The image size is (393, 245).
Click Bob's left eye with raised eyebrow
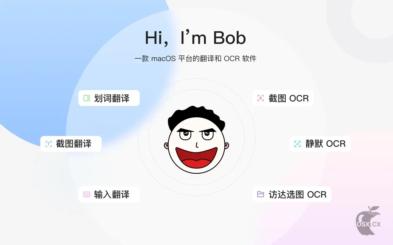coord(185,134)
